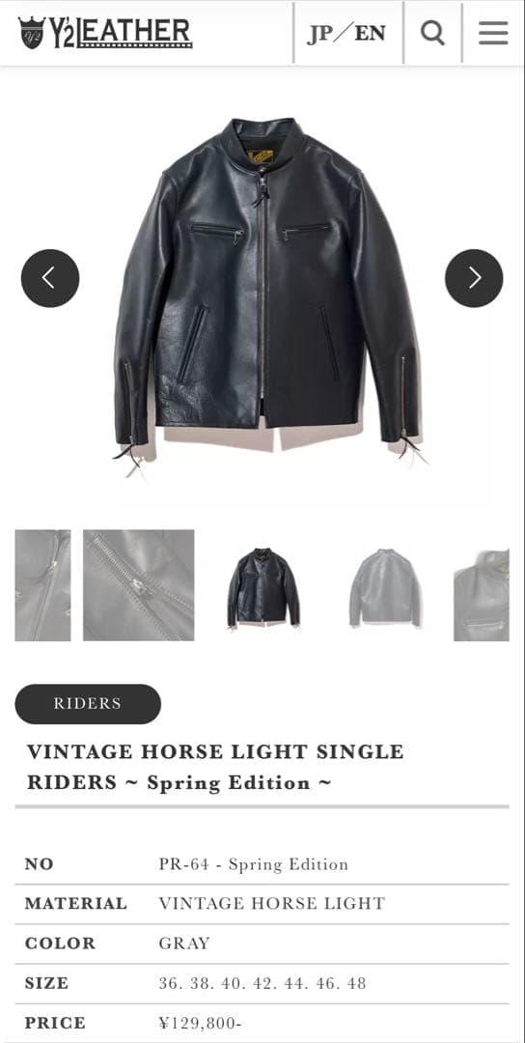The width and height of the screenshot is (525, 1043).
Task: Click the PR-64 Spring Edition number
Action: [x=253, y=864]
